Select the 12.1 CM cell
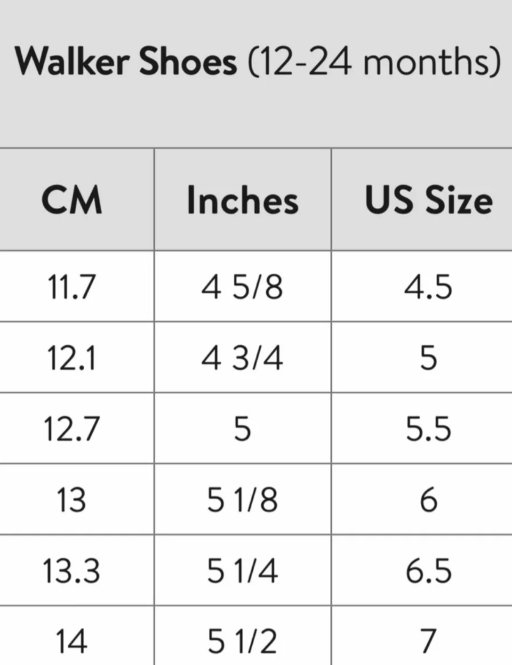The image size is (512, 665). click(x=72, y=358)
